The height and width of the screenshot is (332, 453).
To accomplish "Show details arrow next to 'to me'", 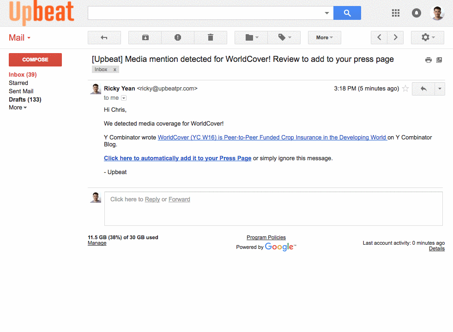I will [x=124, y=98].
